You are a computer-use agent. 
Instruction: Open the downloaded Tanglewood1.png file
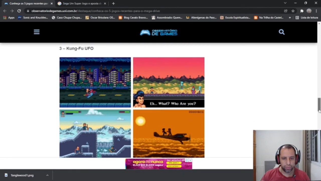coord(22,175)
